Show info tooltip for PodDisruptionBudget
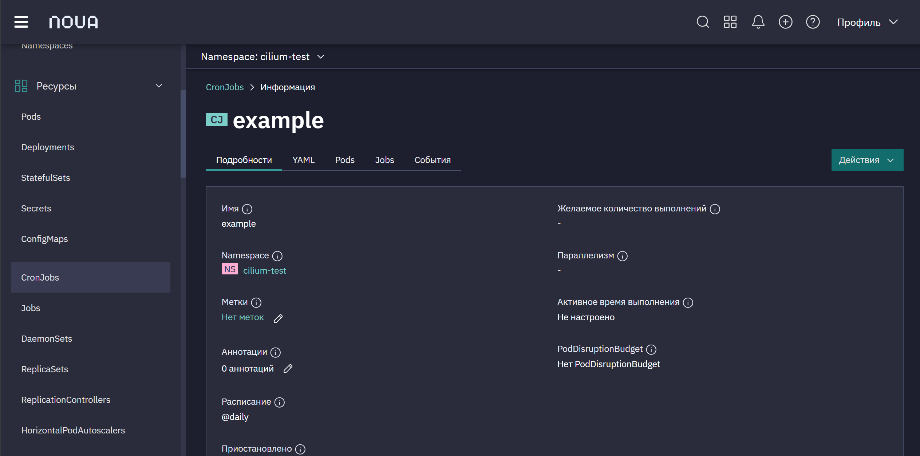This screenshot has height=456, width=920. click(651, 350)
